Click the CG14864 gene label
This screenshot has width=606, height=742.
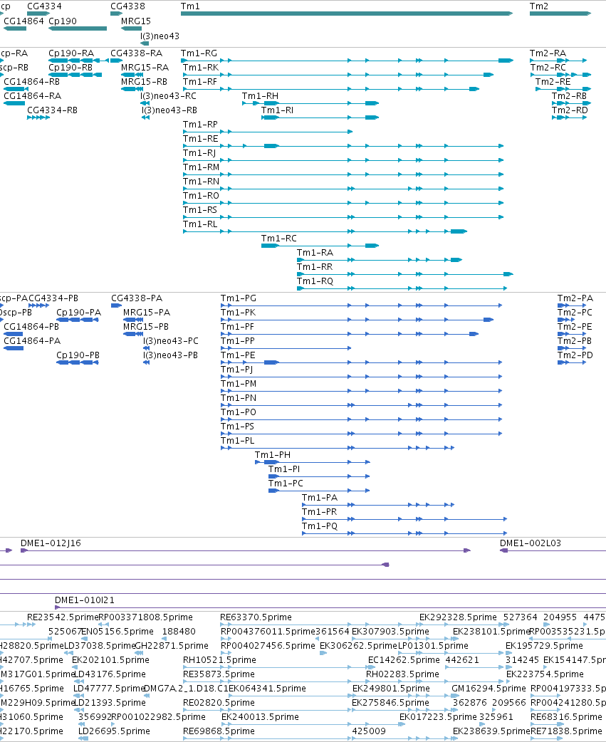pyautogui.click(x=23, y=21)
